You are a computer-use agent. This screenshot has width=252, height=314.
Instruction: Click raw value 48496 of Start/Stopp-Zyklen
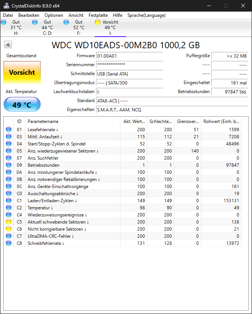coord(233,144)
